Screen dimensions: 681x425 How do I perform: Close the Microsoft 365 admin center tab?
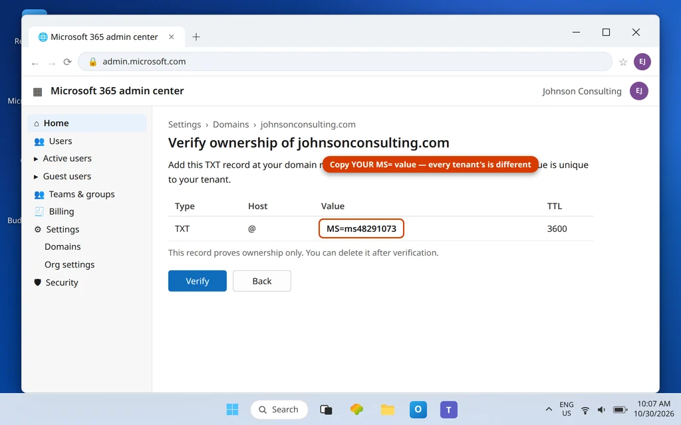pos(172,37)
